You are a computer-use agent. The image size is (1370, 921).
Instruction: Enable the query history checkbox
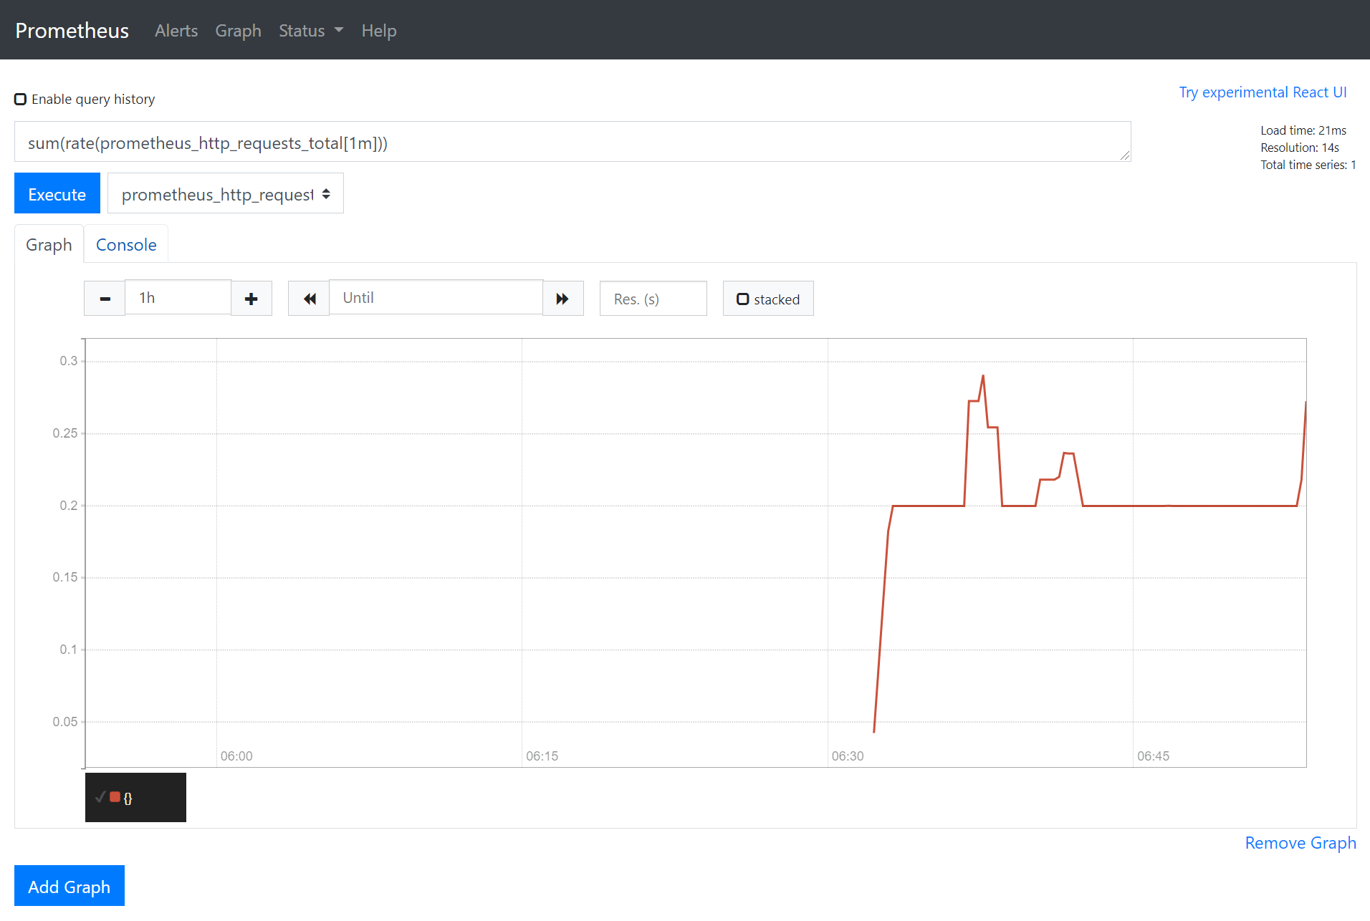tap(21, 99)
